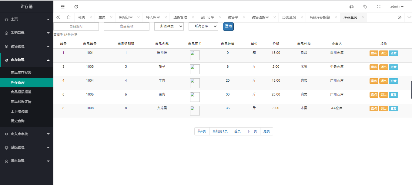Viewport: 412px width, 185px height.
Task: Click 盘点 button for 康师傅 row
Action: (374, 53)
